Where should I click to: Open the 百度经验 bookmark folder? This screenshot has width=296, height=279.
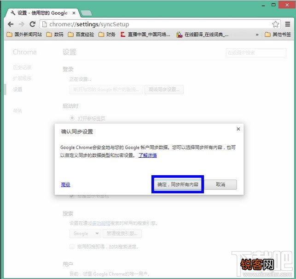click(x=81, y=35)
